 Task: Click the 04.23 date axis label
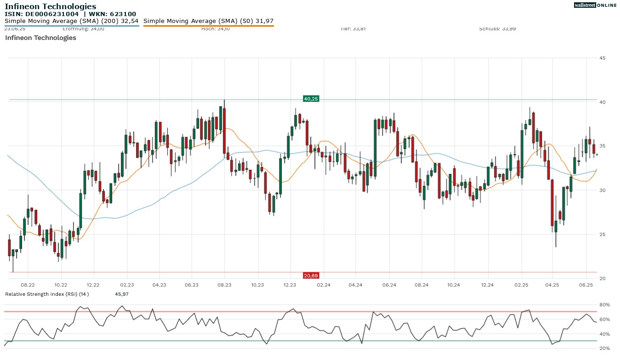[159, 285]
